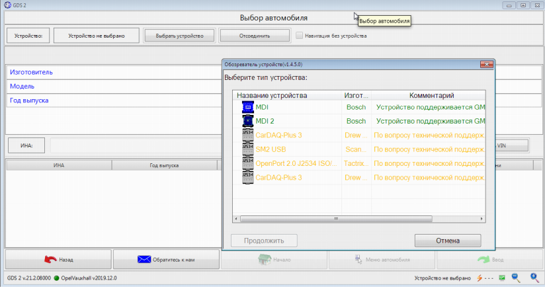This screenshot has width=545, height=304.
Task: Click the Устройство: label button
Action: click(28, 36)
